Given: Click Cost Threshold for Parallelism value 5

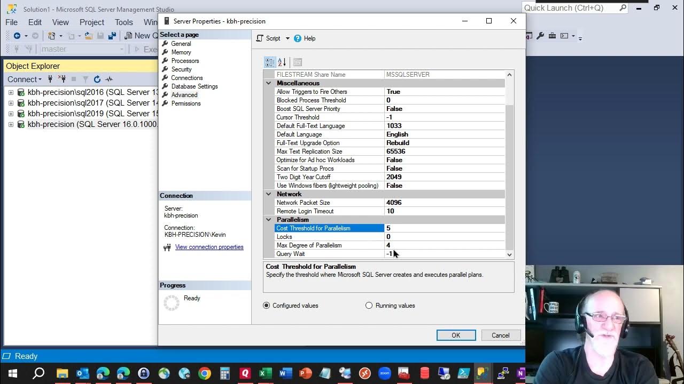Looking at the screenshot, I should 445,228.
